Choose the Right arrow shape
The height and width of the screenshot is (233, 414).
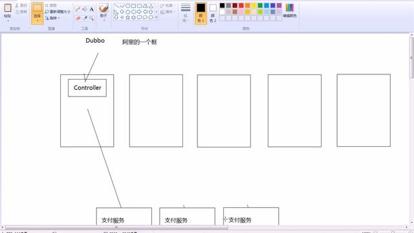(140, 12)
